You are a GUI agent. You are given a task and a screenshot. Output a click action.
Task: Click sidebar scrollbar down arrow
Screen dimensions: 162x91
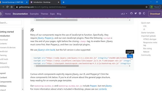click(23, 89)
